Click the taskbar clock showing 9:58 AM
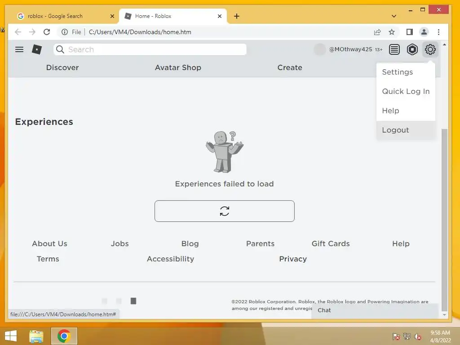The image size is (460, 345). pos(440,336)
